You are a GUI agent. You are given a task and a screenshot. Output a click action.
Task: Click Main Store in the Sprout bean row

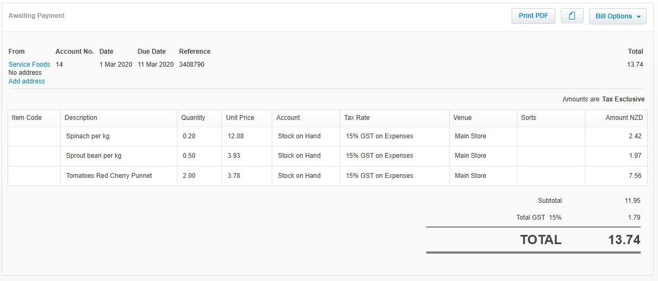[470, 156]
